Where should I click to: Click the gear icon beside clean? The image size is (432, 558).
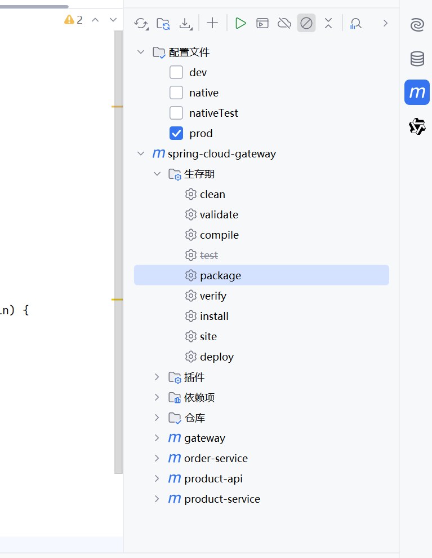[x=191, y=194]
